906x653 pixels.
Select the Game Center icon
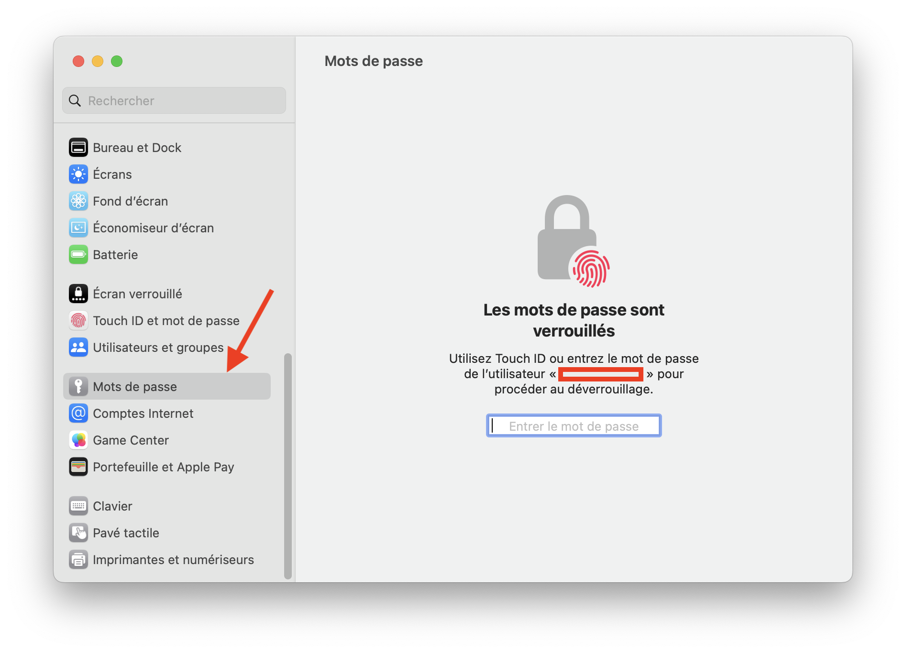78,440
